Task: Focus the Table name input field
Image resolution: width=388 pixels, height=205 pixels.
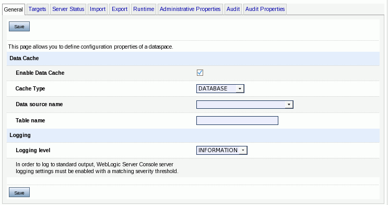Action: [x=237, y=120]
